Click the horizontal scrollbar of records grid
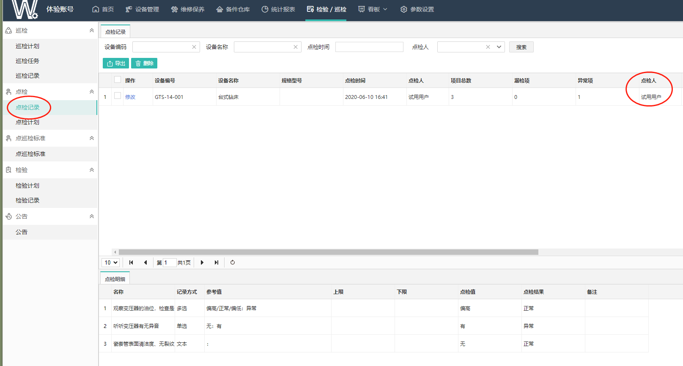This screenshot has width=683, height=366. pyautogui.click(x=329, y=252)
